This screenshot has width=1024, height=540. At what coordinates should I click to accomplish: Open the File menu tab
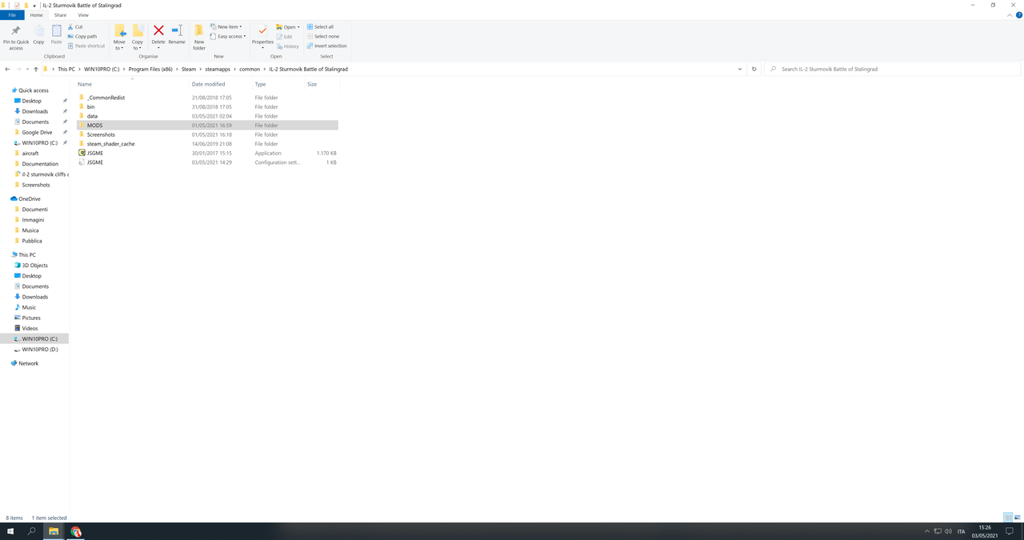tap(12, 14)
